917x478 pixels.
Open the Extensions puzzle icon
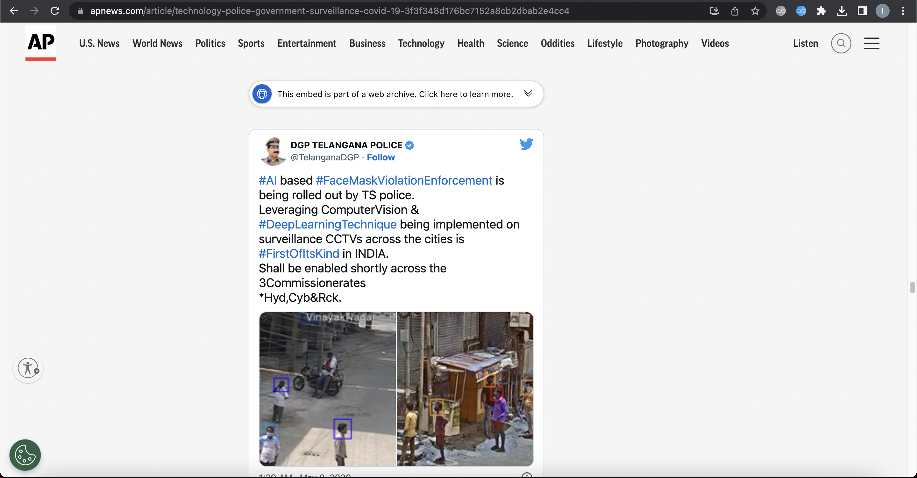pos(821,11)
